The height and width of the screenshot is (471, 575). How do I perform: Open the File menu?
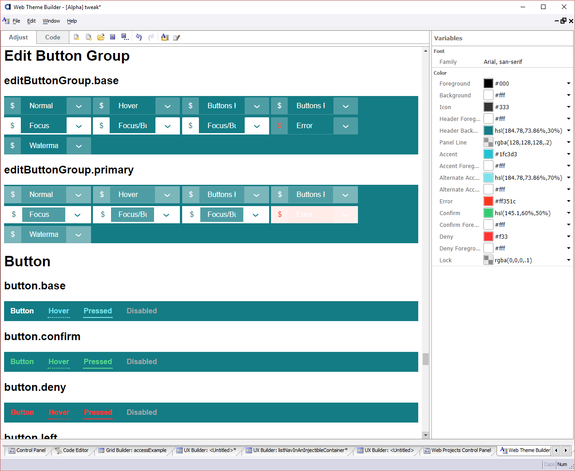pos(16,21)
